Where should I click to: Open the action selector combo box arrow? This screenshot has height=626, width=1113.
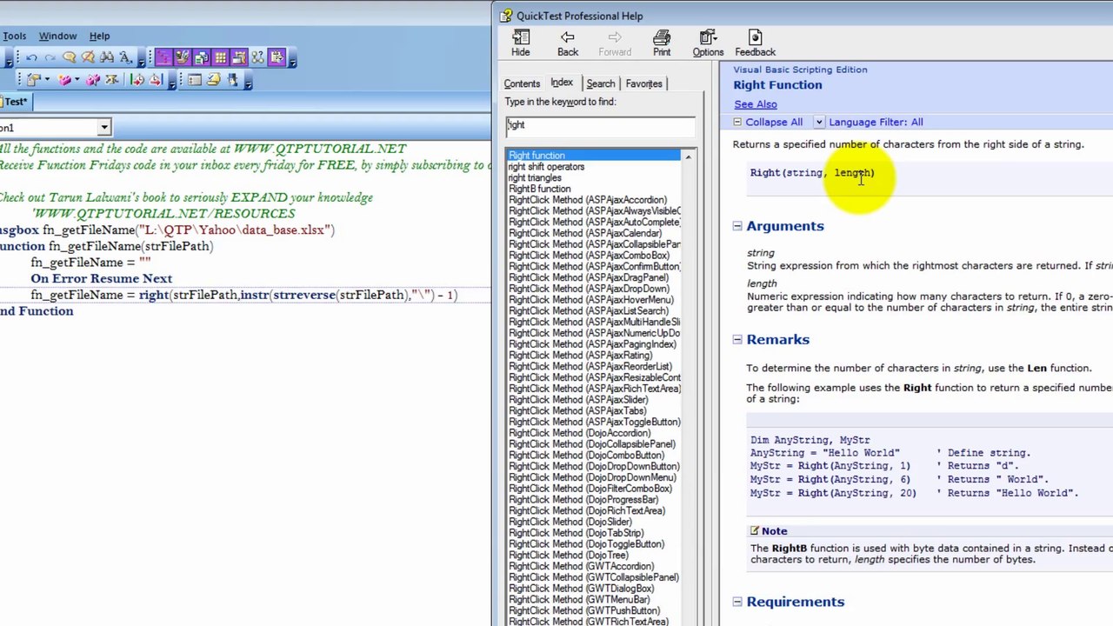tap(103, 128)
